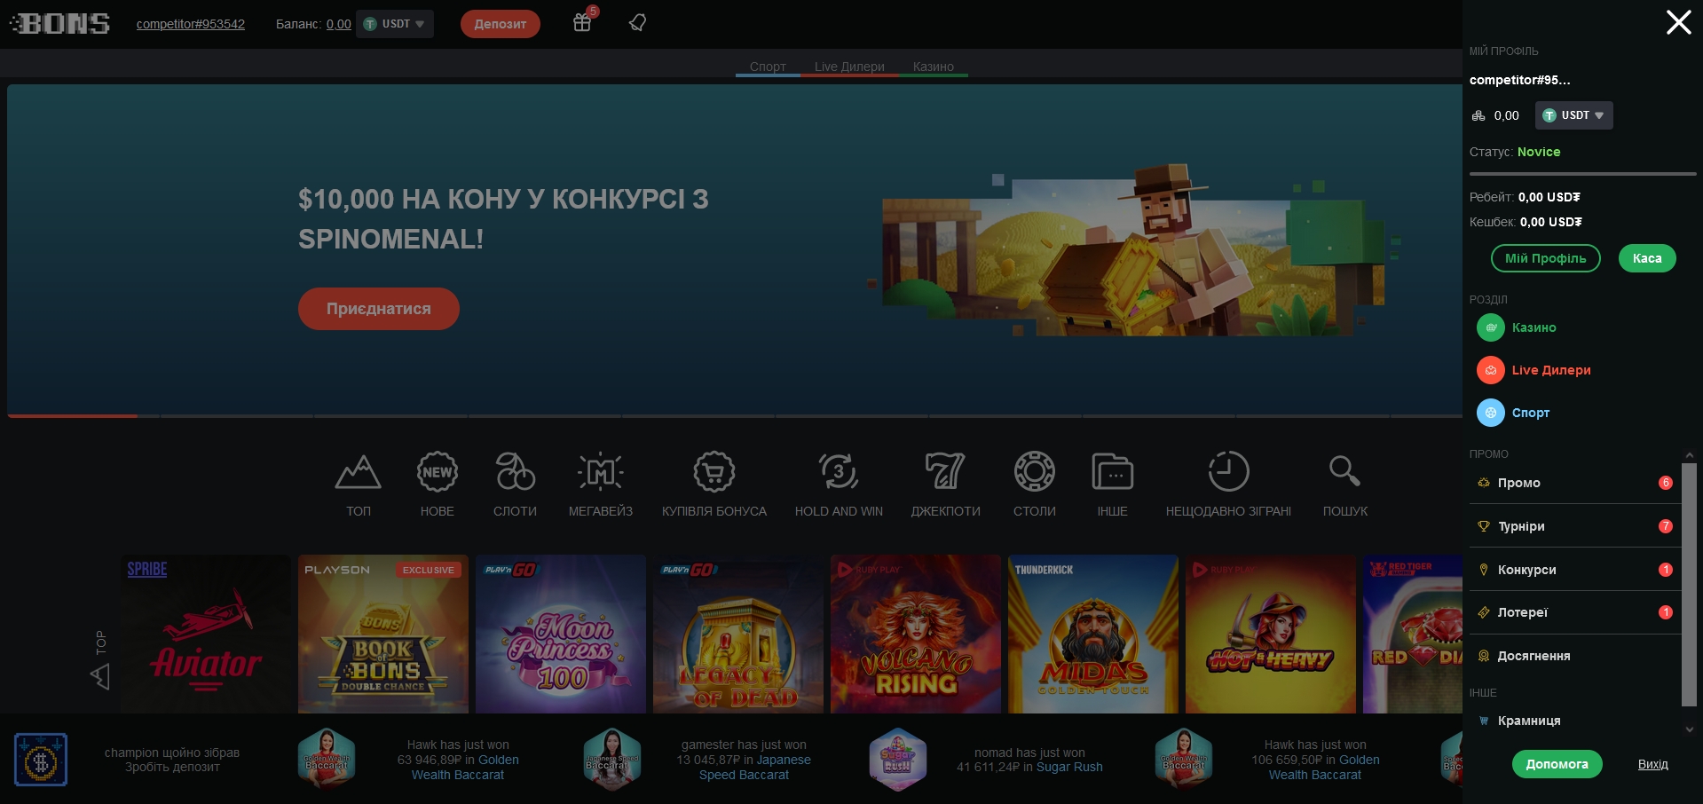The width and height of the screenshot is (1703, 804).
Task: Click the first banner slide progress indicator
Action: click(83, 415)
